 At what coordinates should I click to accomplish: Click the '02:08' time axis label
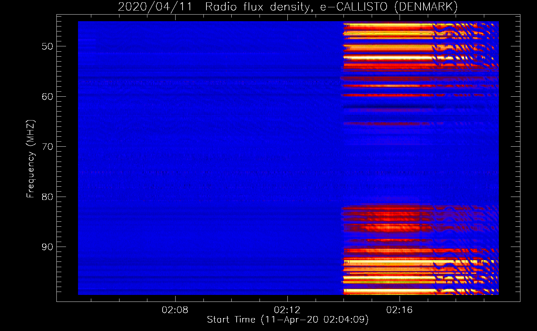(x=175, y=310)
